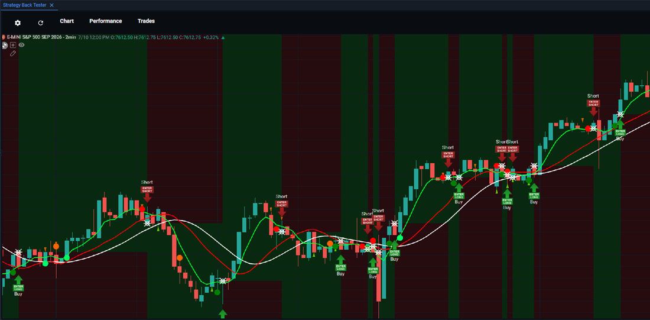Select the pencil drawing tool icon
Image resolution: width=650 pixels, height=320 pixels.
pyautogui.click(x=13, y=54)
